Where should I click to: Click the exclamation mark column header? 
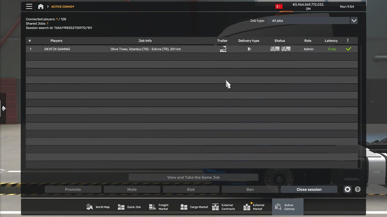(x=348, y=41)
